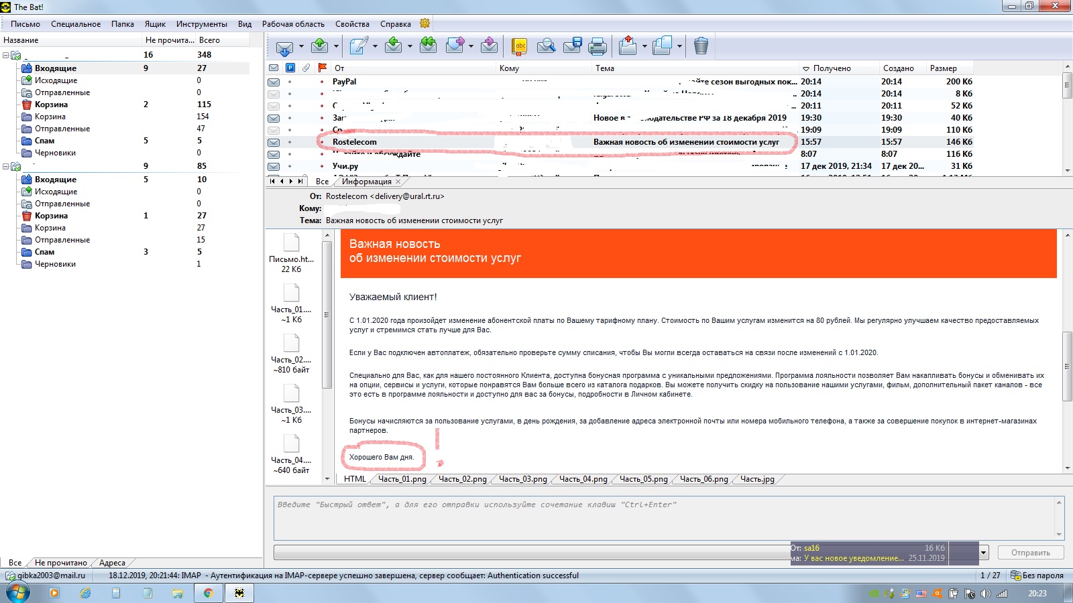Switch to the Адреса tab
1073x603 pixels.
(x=112, y=563)
